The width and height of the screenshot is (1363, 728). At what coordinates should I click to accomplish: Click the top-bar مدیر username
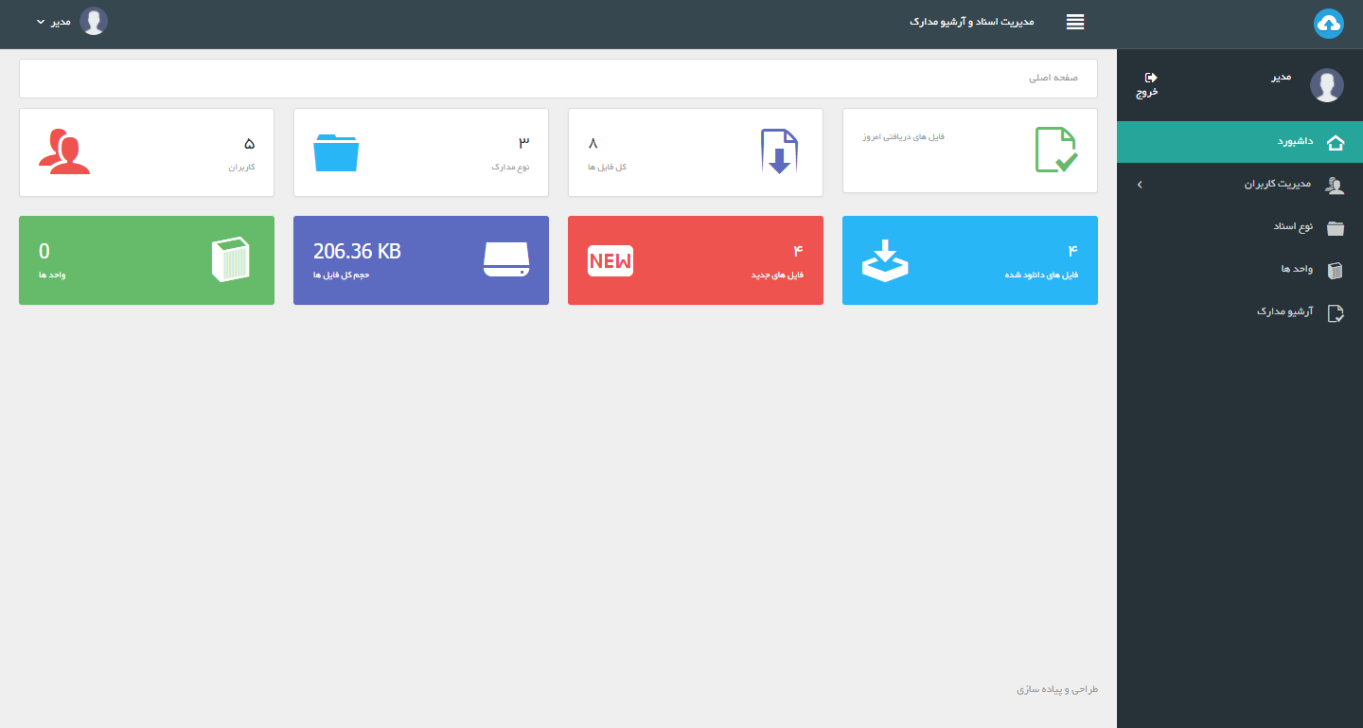61,21
